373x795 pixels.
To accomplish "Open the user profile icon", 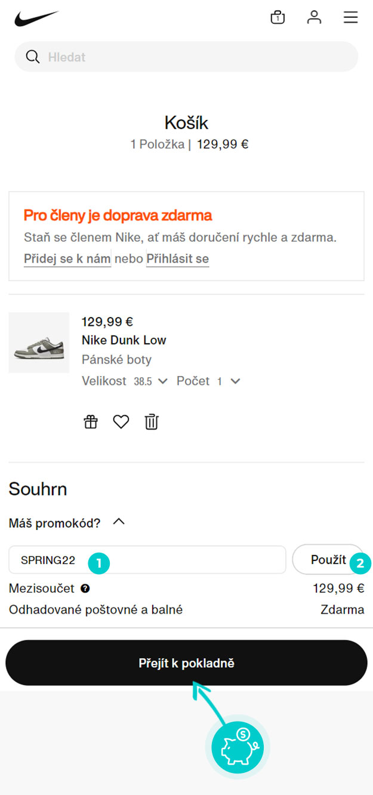I will click(x=314, y=17).
